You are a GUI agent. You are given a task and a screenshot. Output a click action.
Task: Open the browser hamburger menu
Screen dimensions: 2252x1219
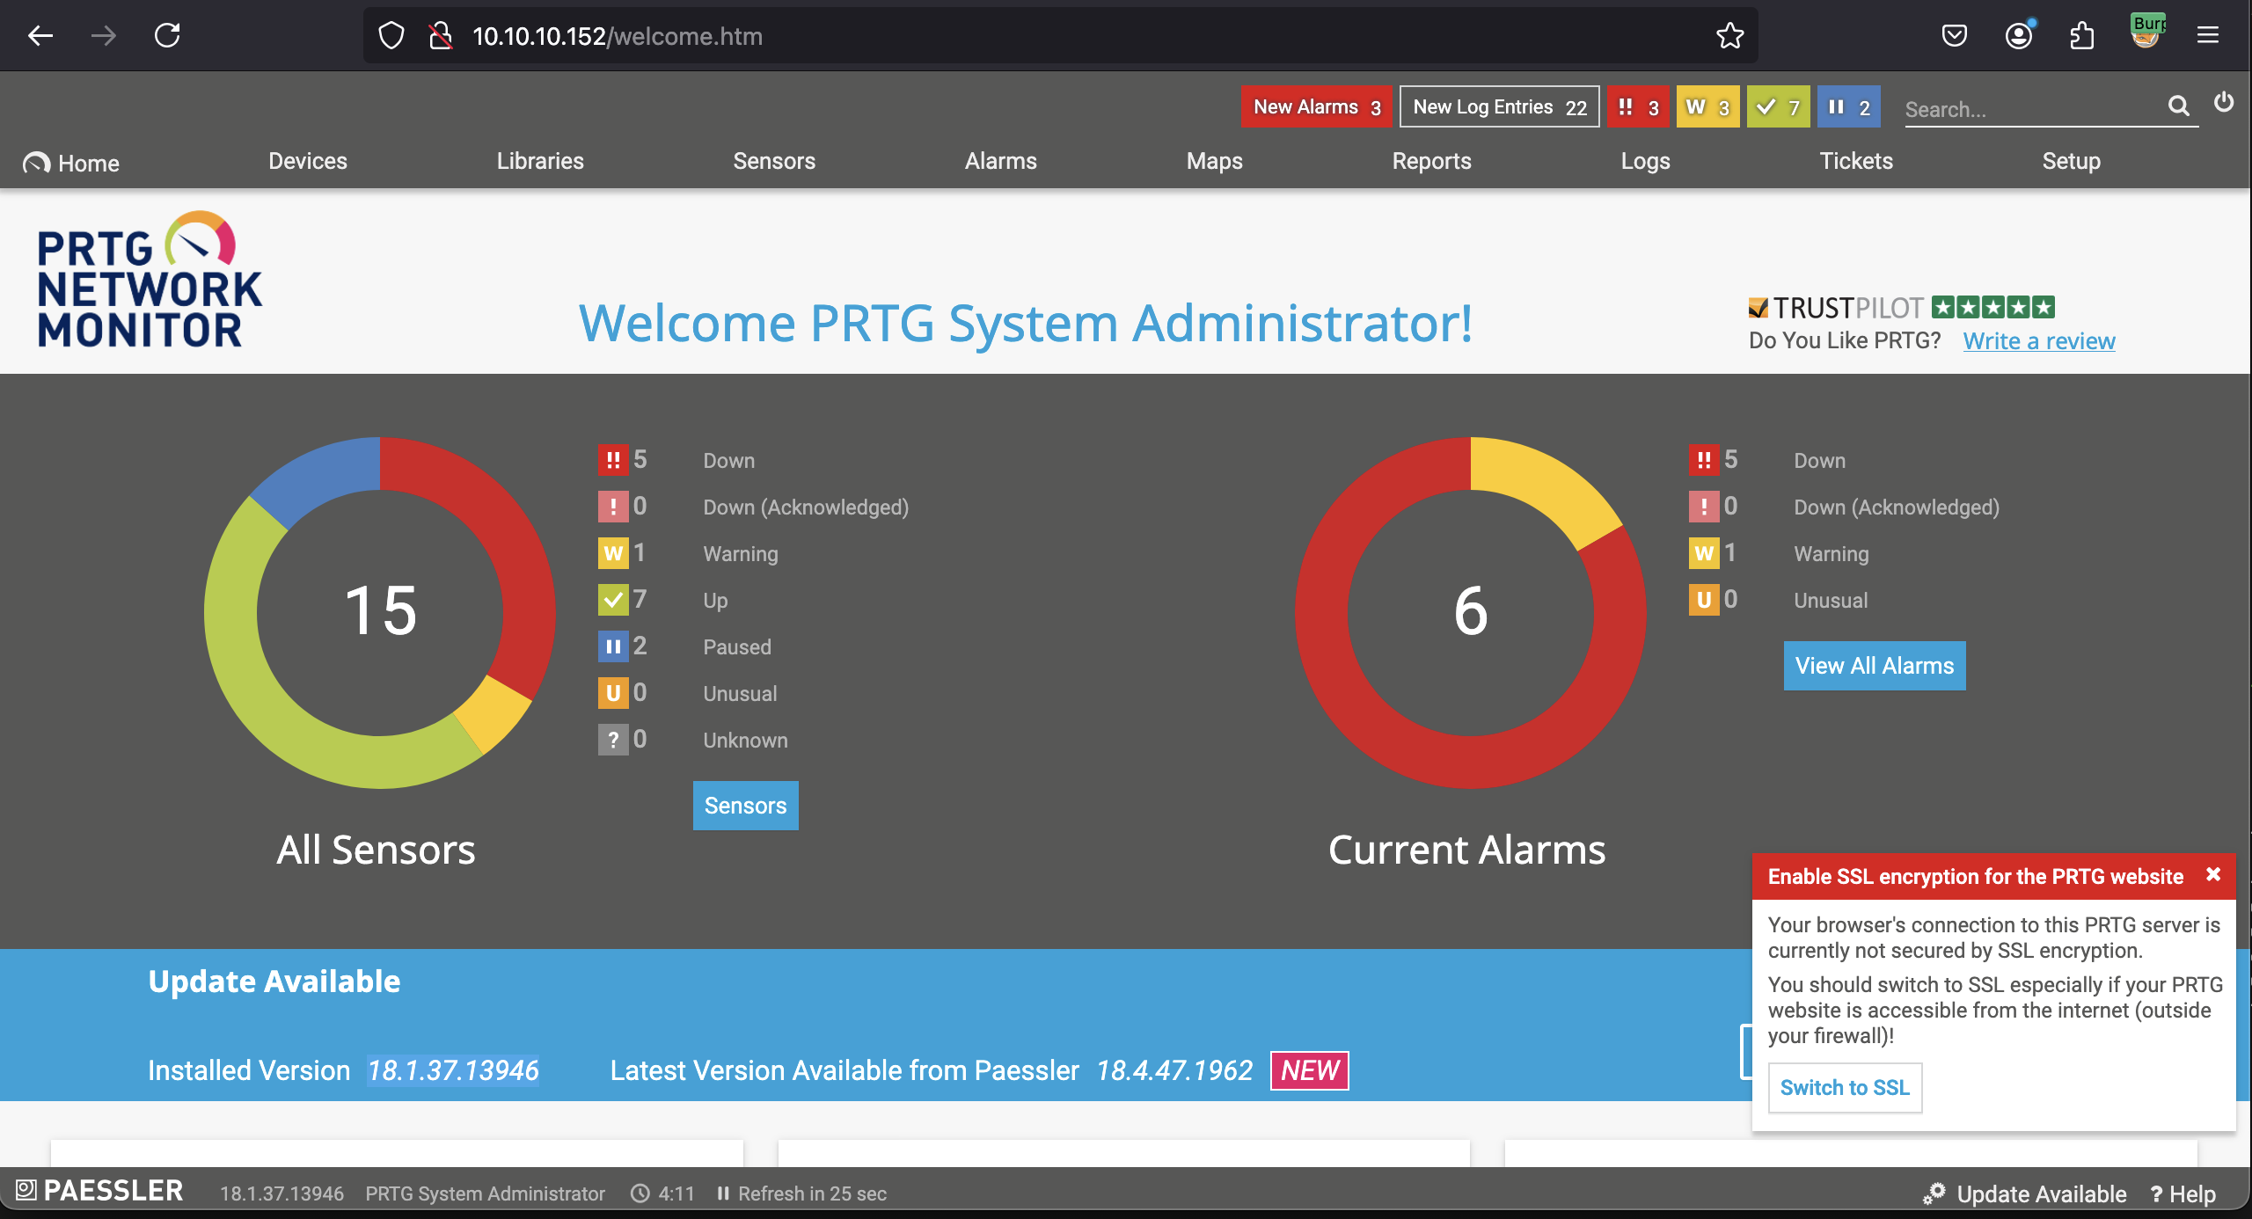point(2208,35)
